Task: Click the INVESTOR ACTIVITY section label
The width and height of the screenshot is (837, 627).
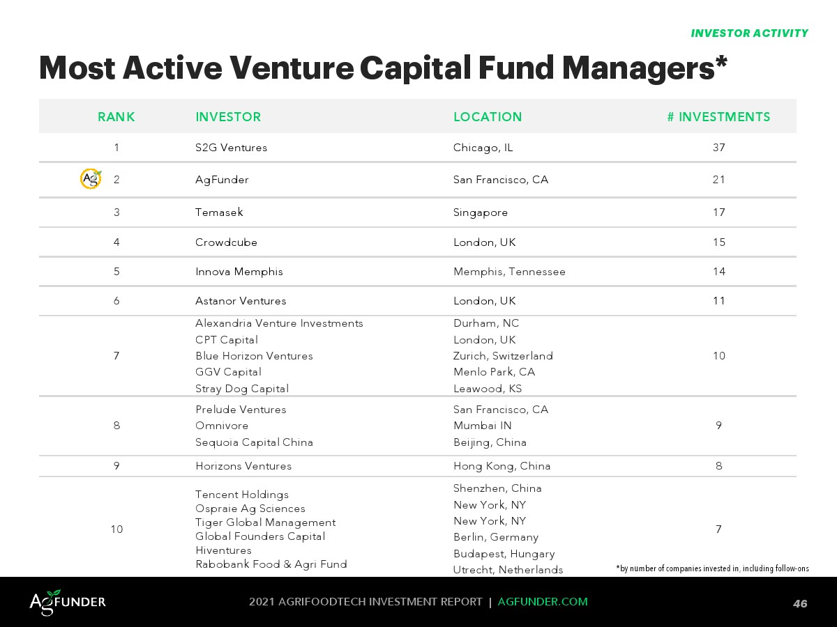Action: click(749, 33)
